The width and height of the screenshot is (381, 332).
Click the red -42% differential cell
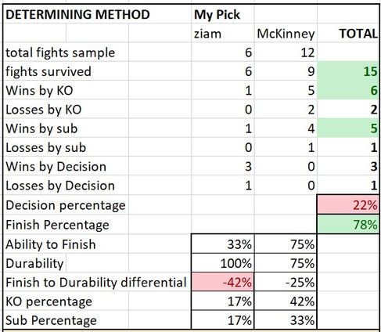(222, 282)
